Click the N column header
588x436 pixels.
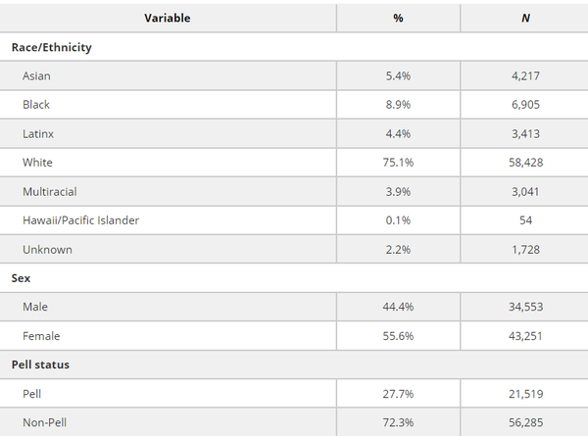point(525,18)
